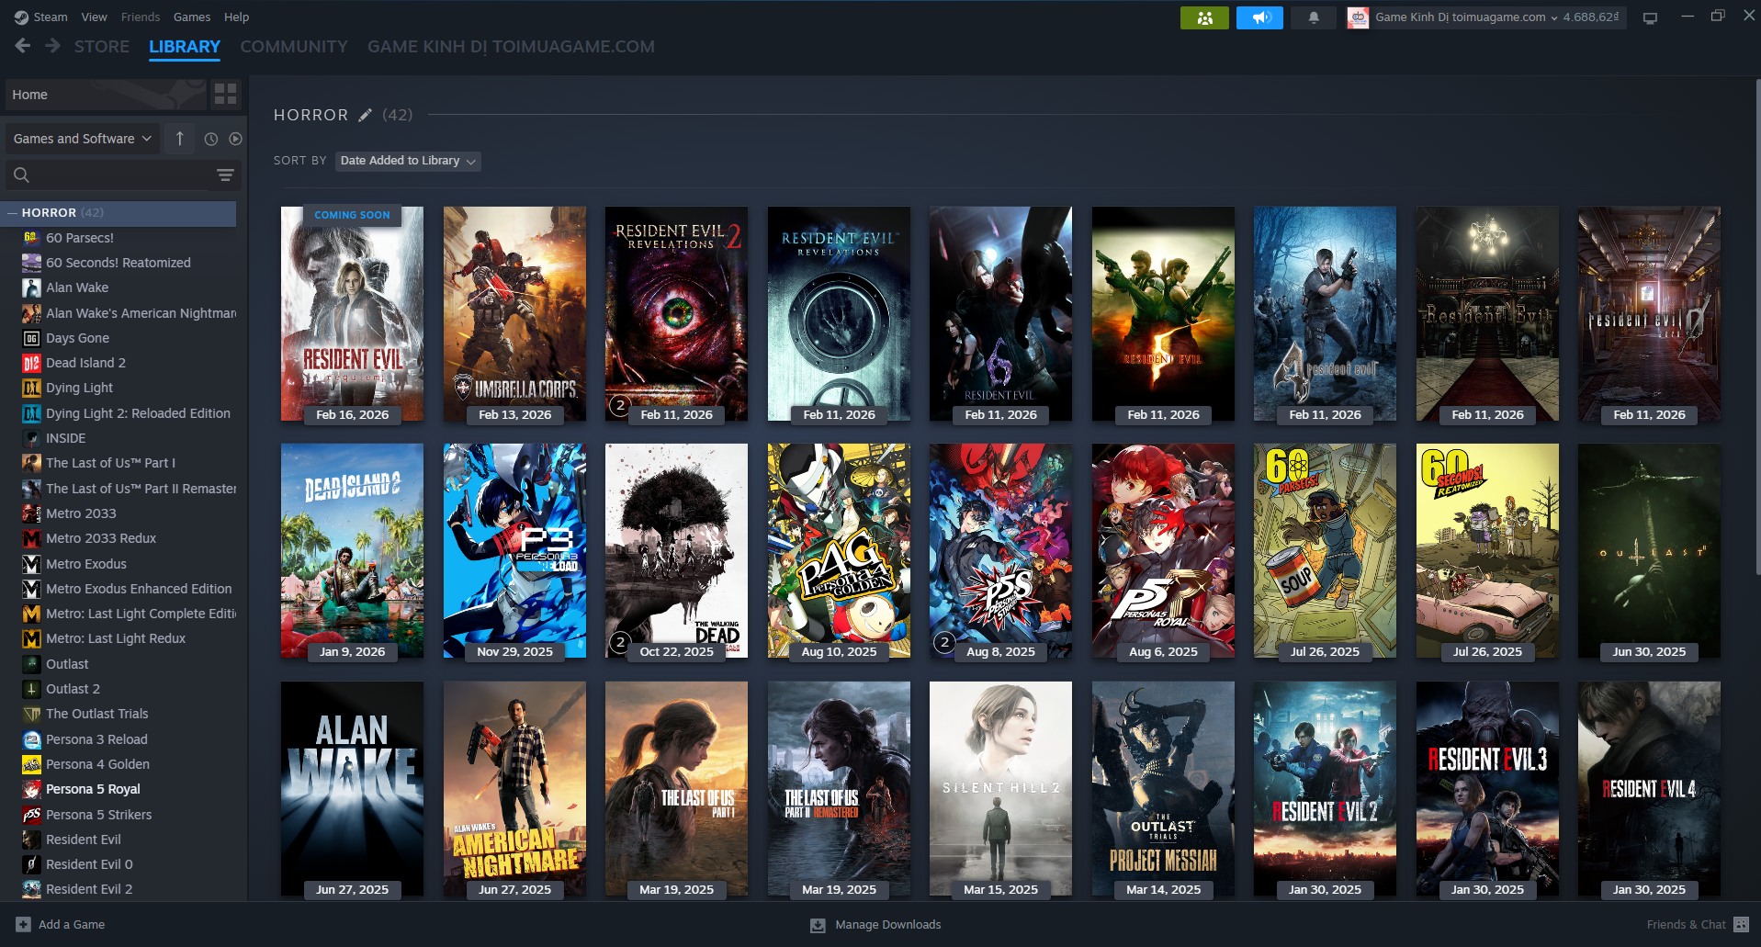The height and width of the screenshot is (947, 1761).
Task: Click the green friends icon button
Action: click(x=1203, y=17)
